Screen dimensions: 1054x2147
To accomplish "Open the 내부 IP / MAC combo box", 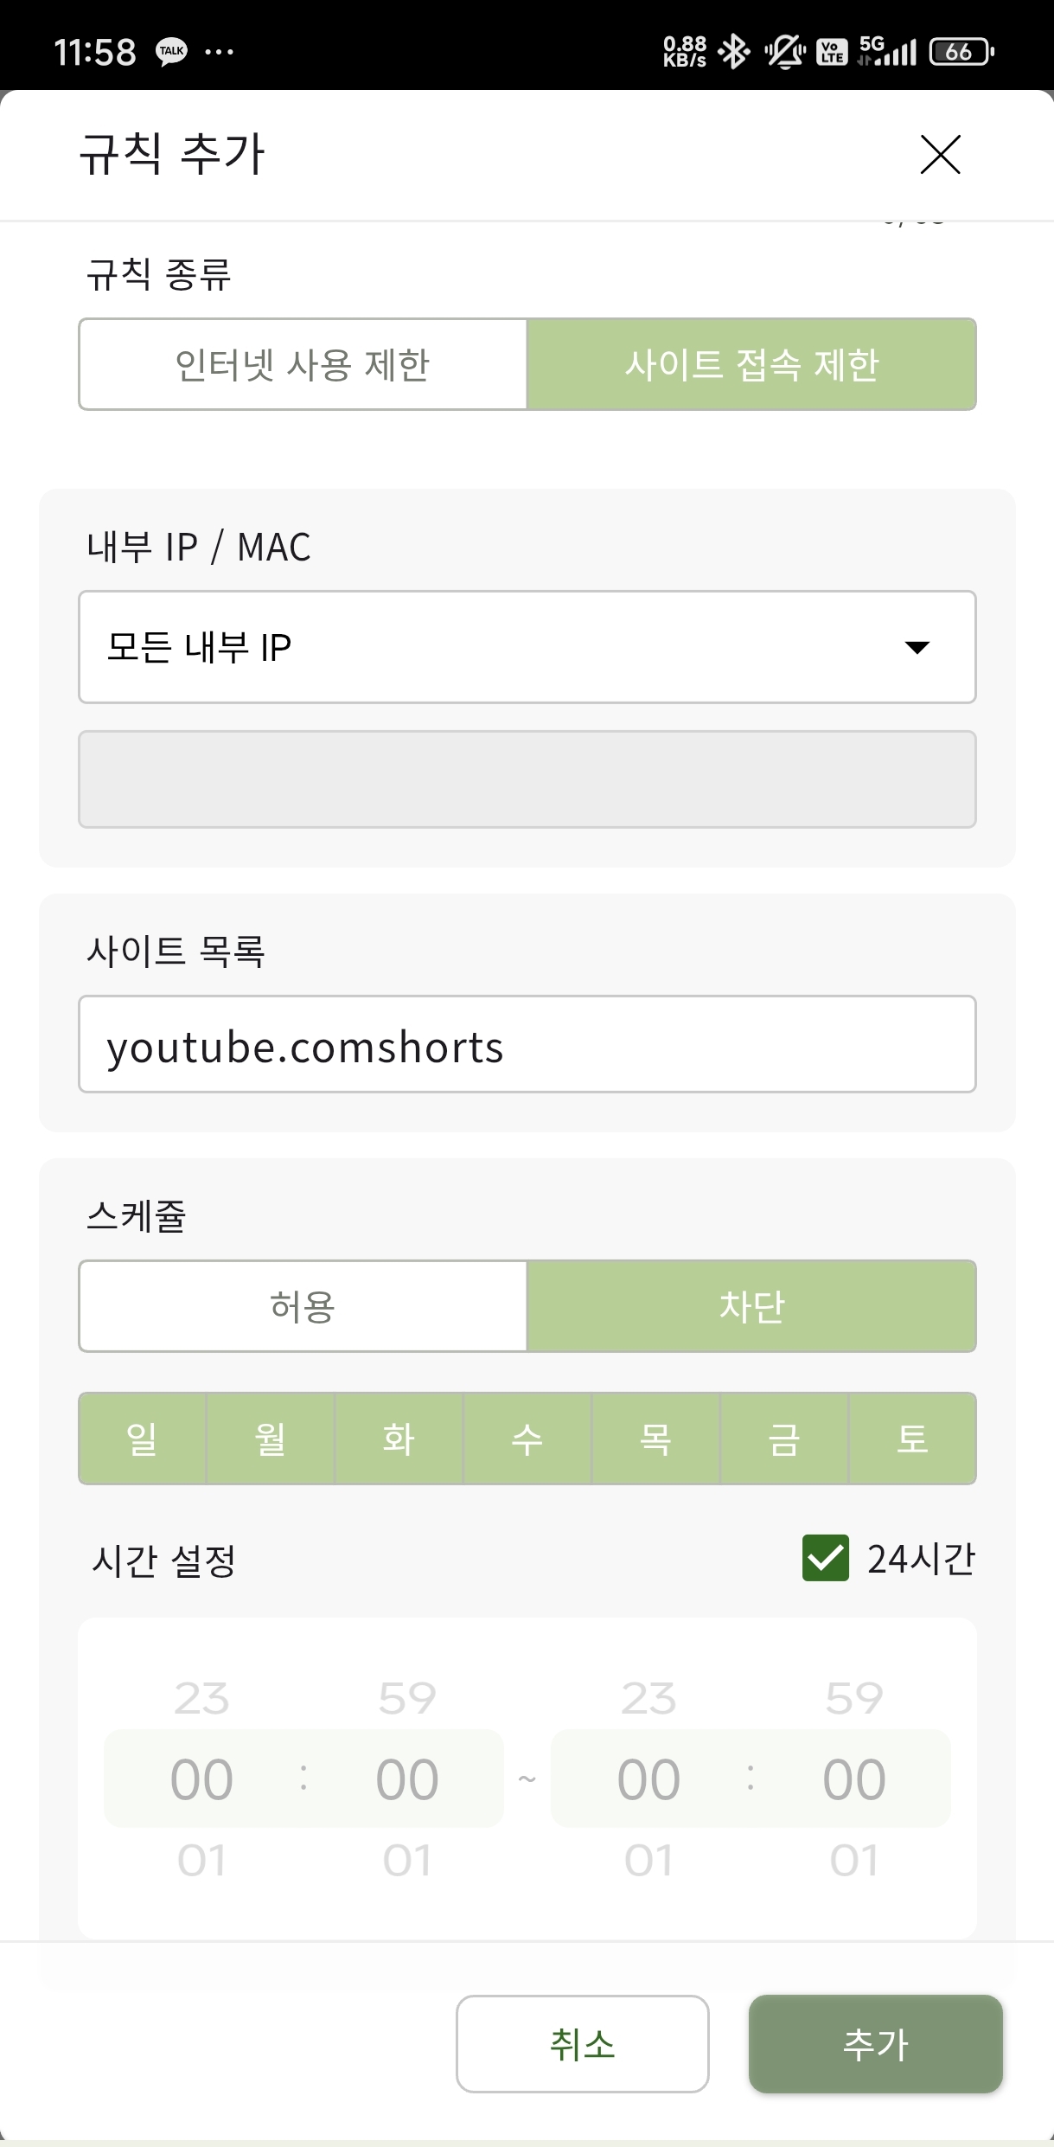I will (527, 647).
